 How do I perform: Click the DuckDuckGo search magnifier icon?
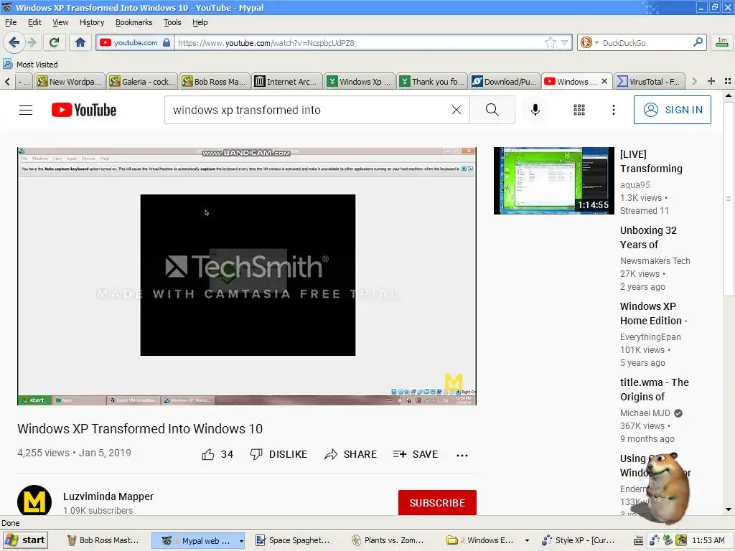tap(698, 42)
